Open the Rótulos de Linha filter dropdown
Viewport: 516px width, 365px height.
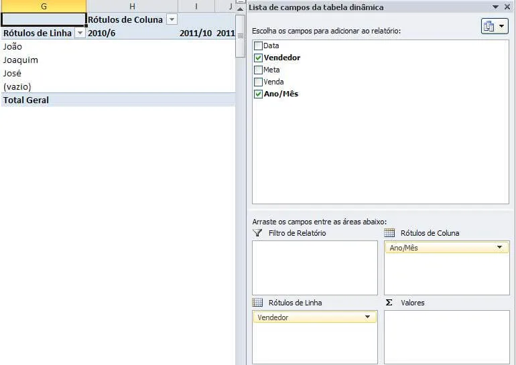[80, 33]
